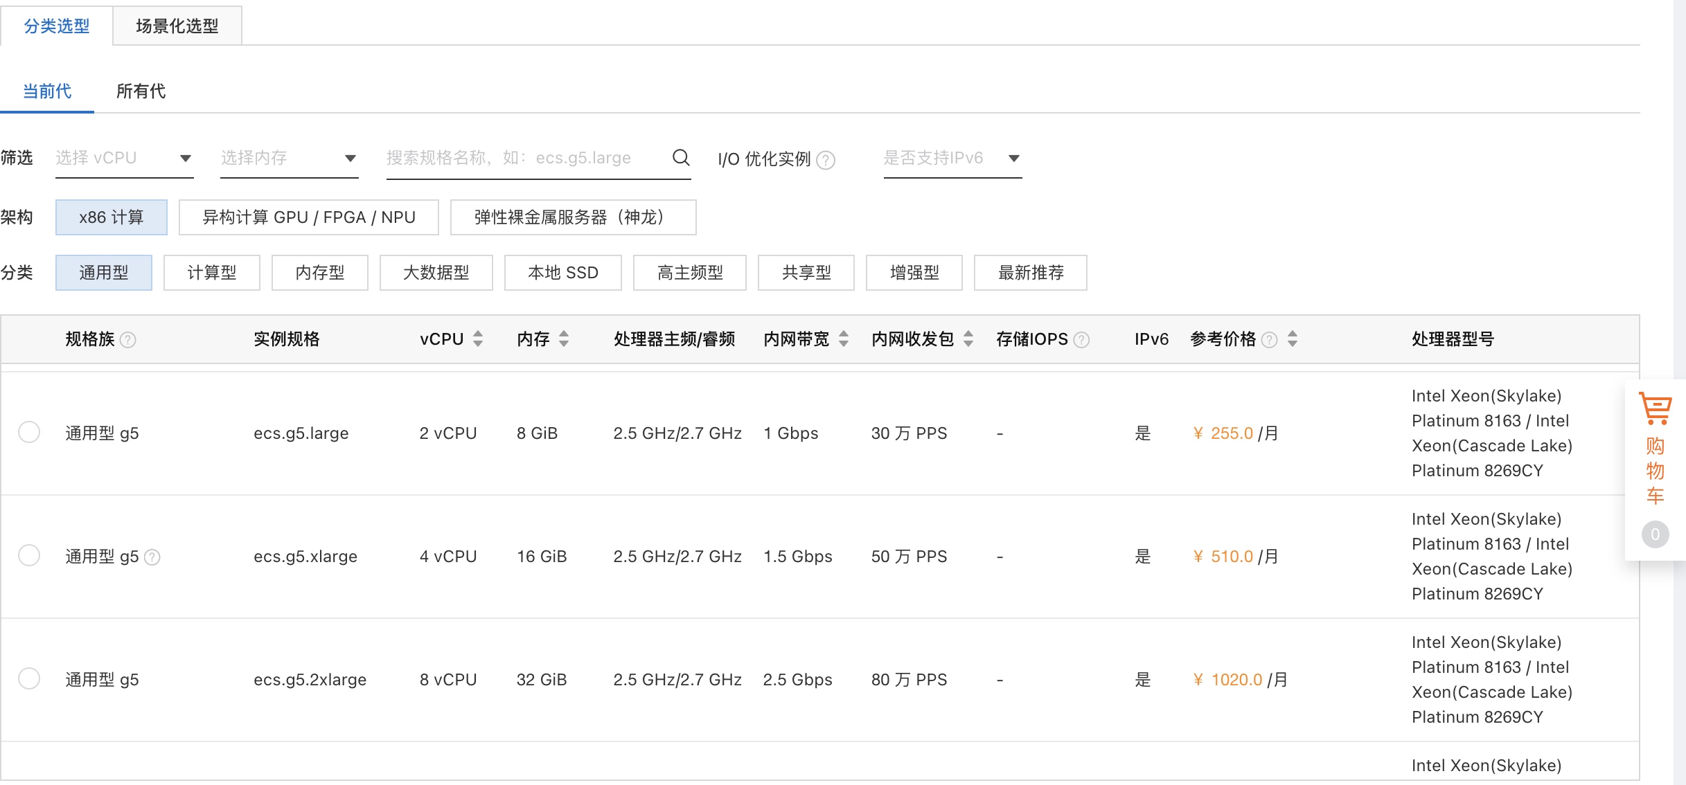Choose x86 计算 architecture
This screenshot has height=785, width=1686.
[112, 217]
